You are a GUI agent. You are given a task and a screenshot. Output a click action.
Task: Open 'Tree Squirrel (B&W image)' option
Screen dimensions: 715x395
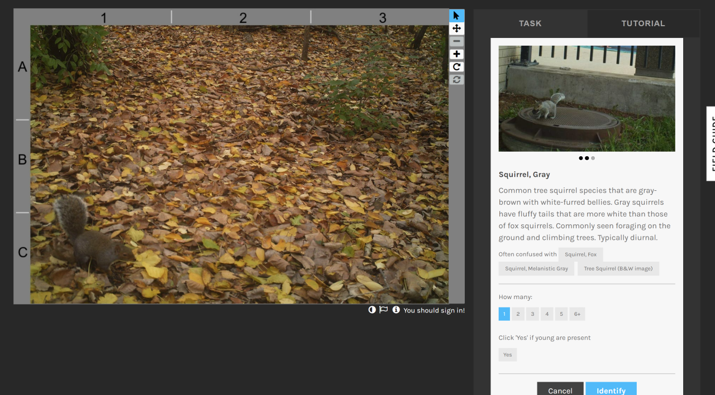click(618, 268)
